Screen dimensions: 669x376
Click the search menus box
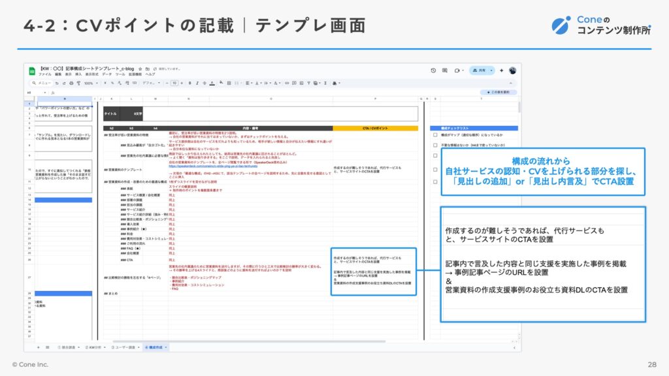point(42,83)
